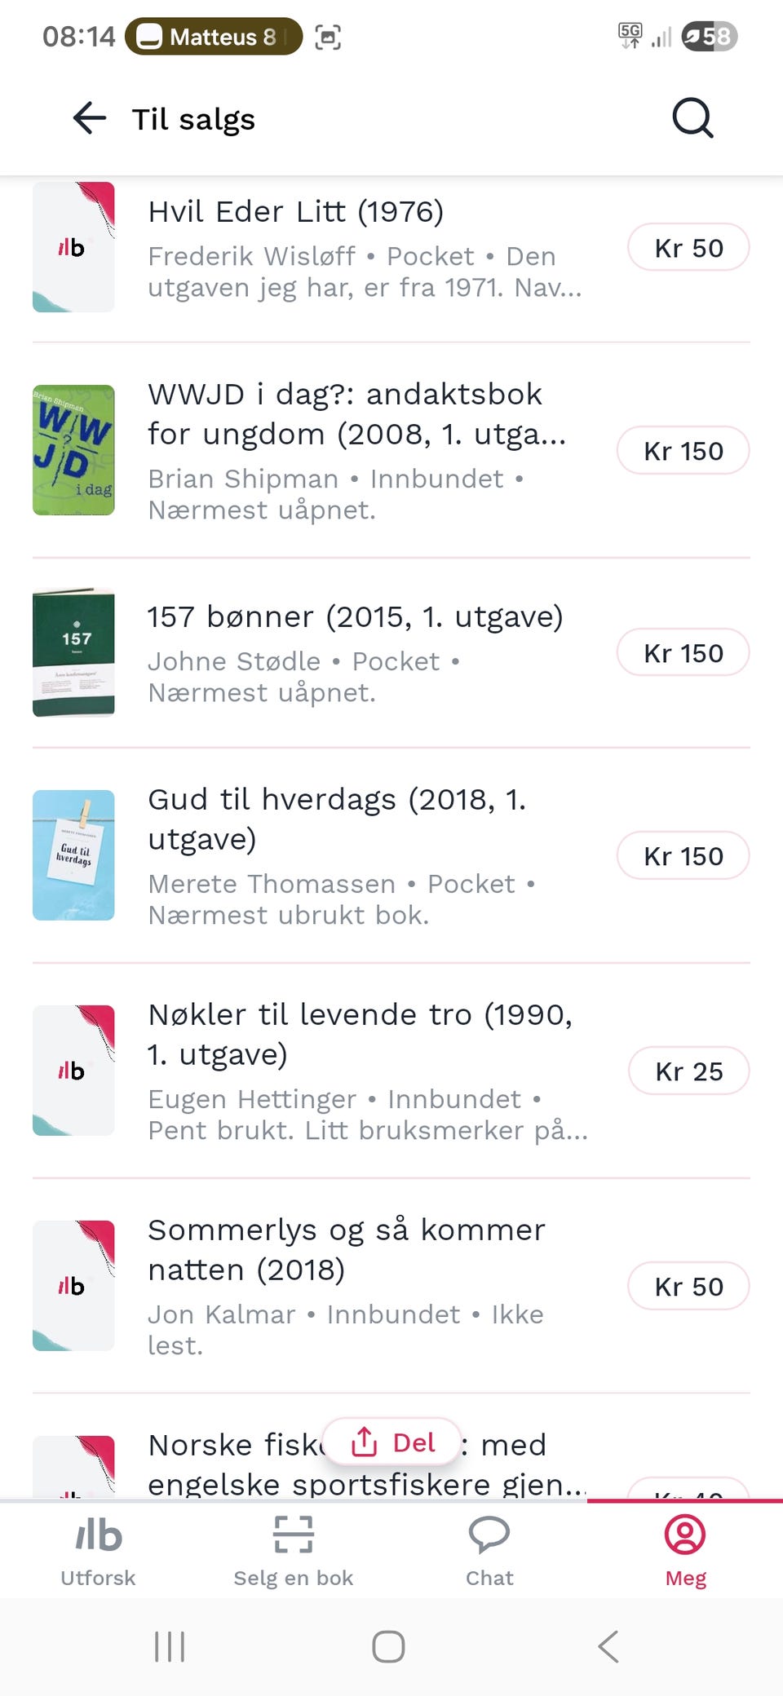Tap the Kr 50 price for Hvil Eder Litt
Image resolution: width=783 pixels, height=1696 pixels.
[688, 248]
